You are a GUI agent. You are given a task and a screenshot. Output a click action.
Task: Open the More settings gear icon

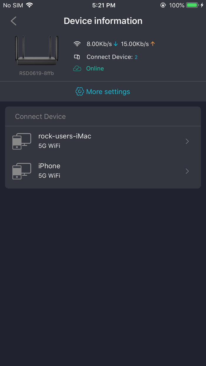(79, 91)
